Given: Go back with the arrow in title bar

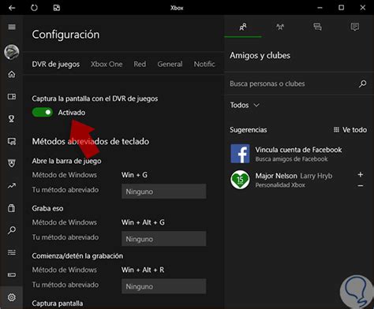Looking at the screenshot, I should tap(12, 8).
